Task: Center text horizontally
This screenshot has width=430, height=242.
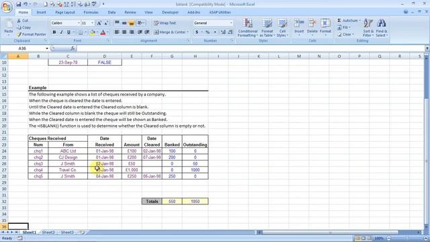Action: [x=124, y=32]
